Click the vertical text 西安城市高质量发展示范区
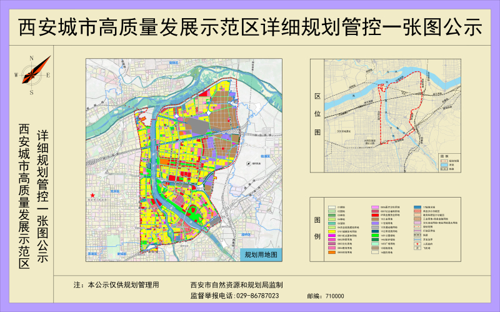500x312 pixels. coord(24,196)
